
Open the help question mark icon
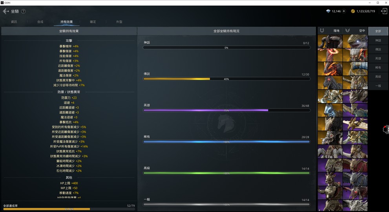(23, 11)
